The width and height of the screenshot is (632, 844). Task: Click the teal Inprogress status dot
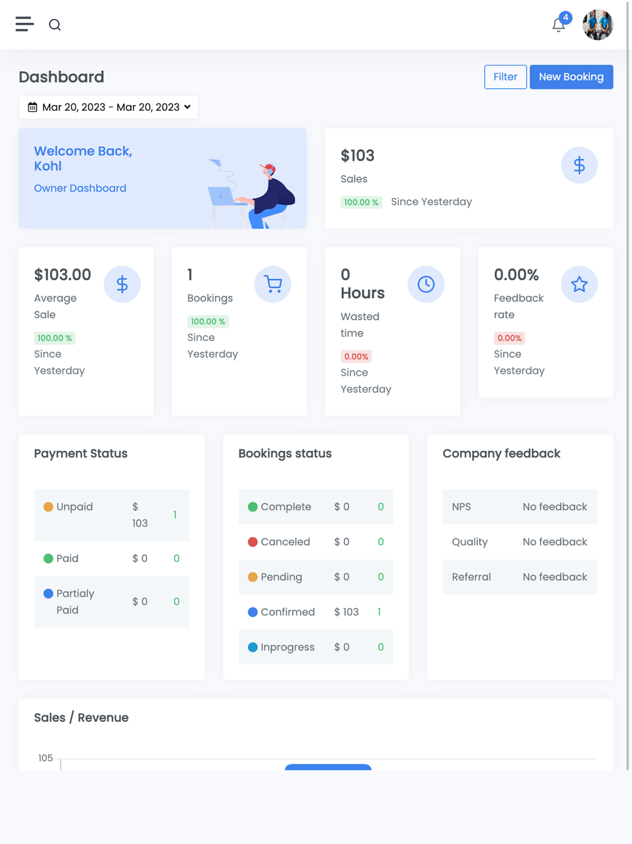point(253,647)
